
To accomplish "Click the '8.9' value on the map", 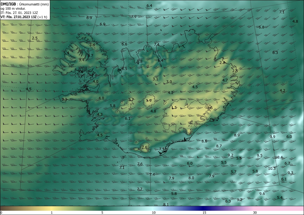I will pos(237,135).
